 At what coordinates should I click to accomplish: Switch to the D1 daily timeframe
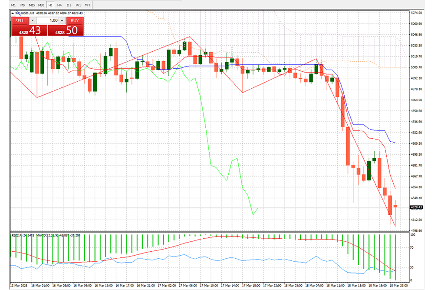[69, 5]
